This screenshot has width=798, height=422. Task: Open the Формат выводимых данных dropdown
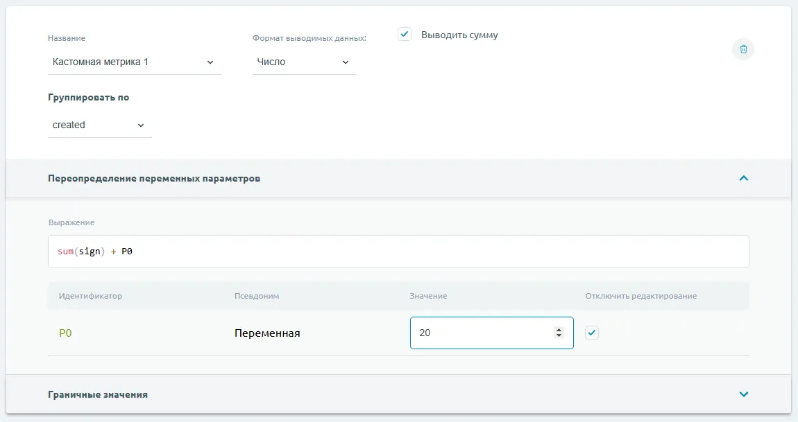coord(304,62)
